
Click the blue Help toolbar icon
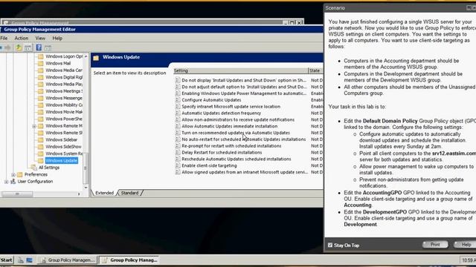(x=39, y=47)
